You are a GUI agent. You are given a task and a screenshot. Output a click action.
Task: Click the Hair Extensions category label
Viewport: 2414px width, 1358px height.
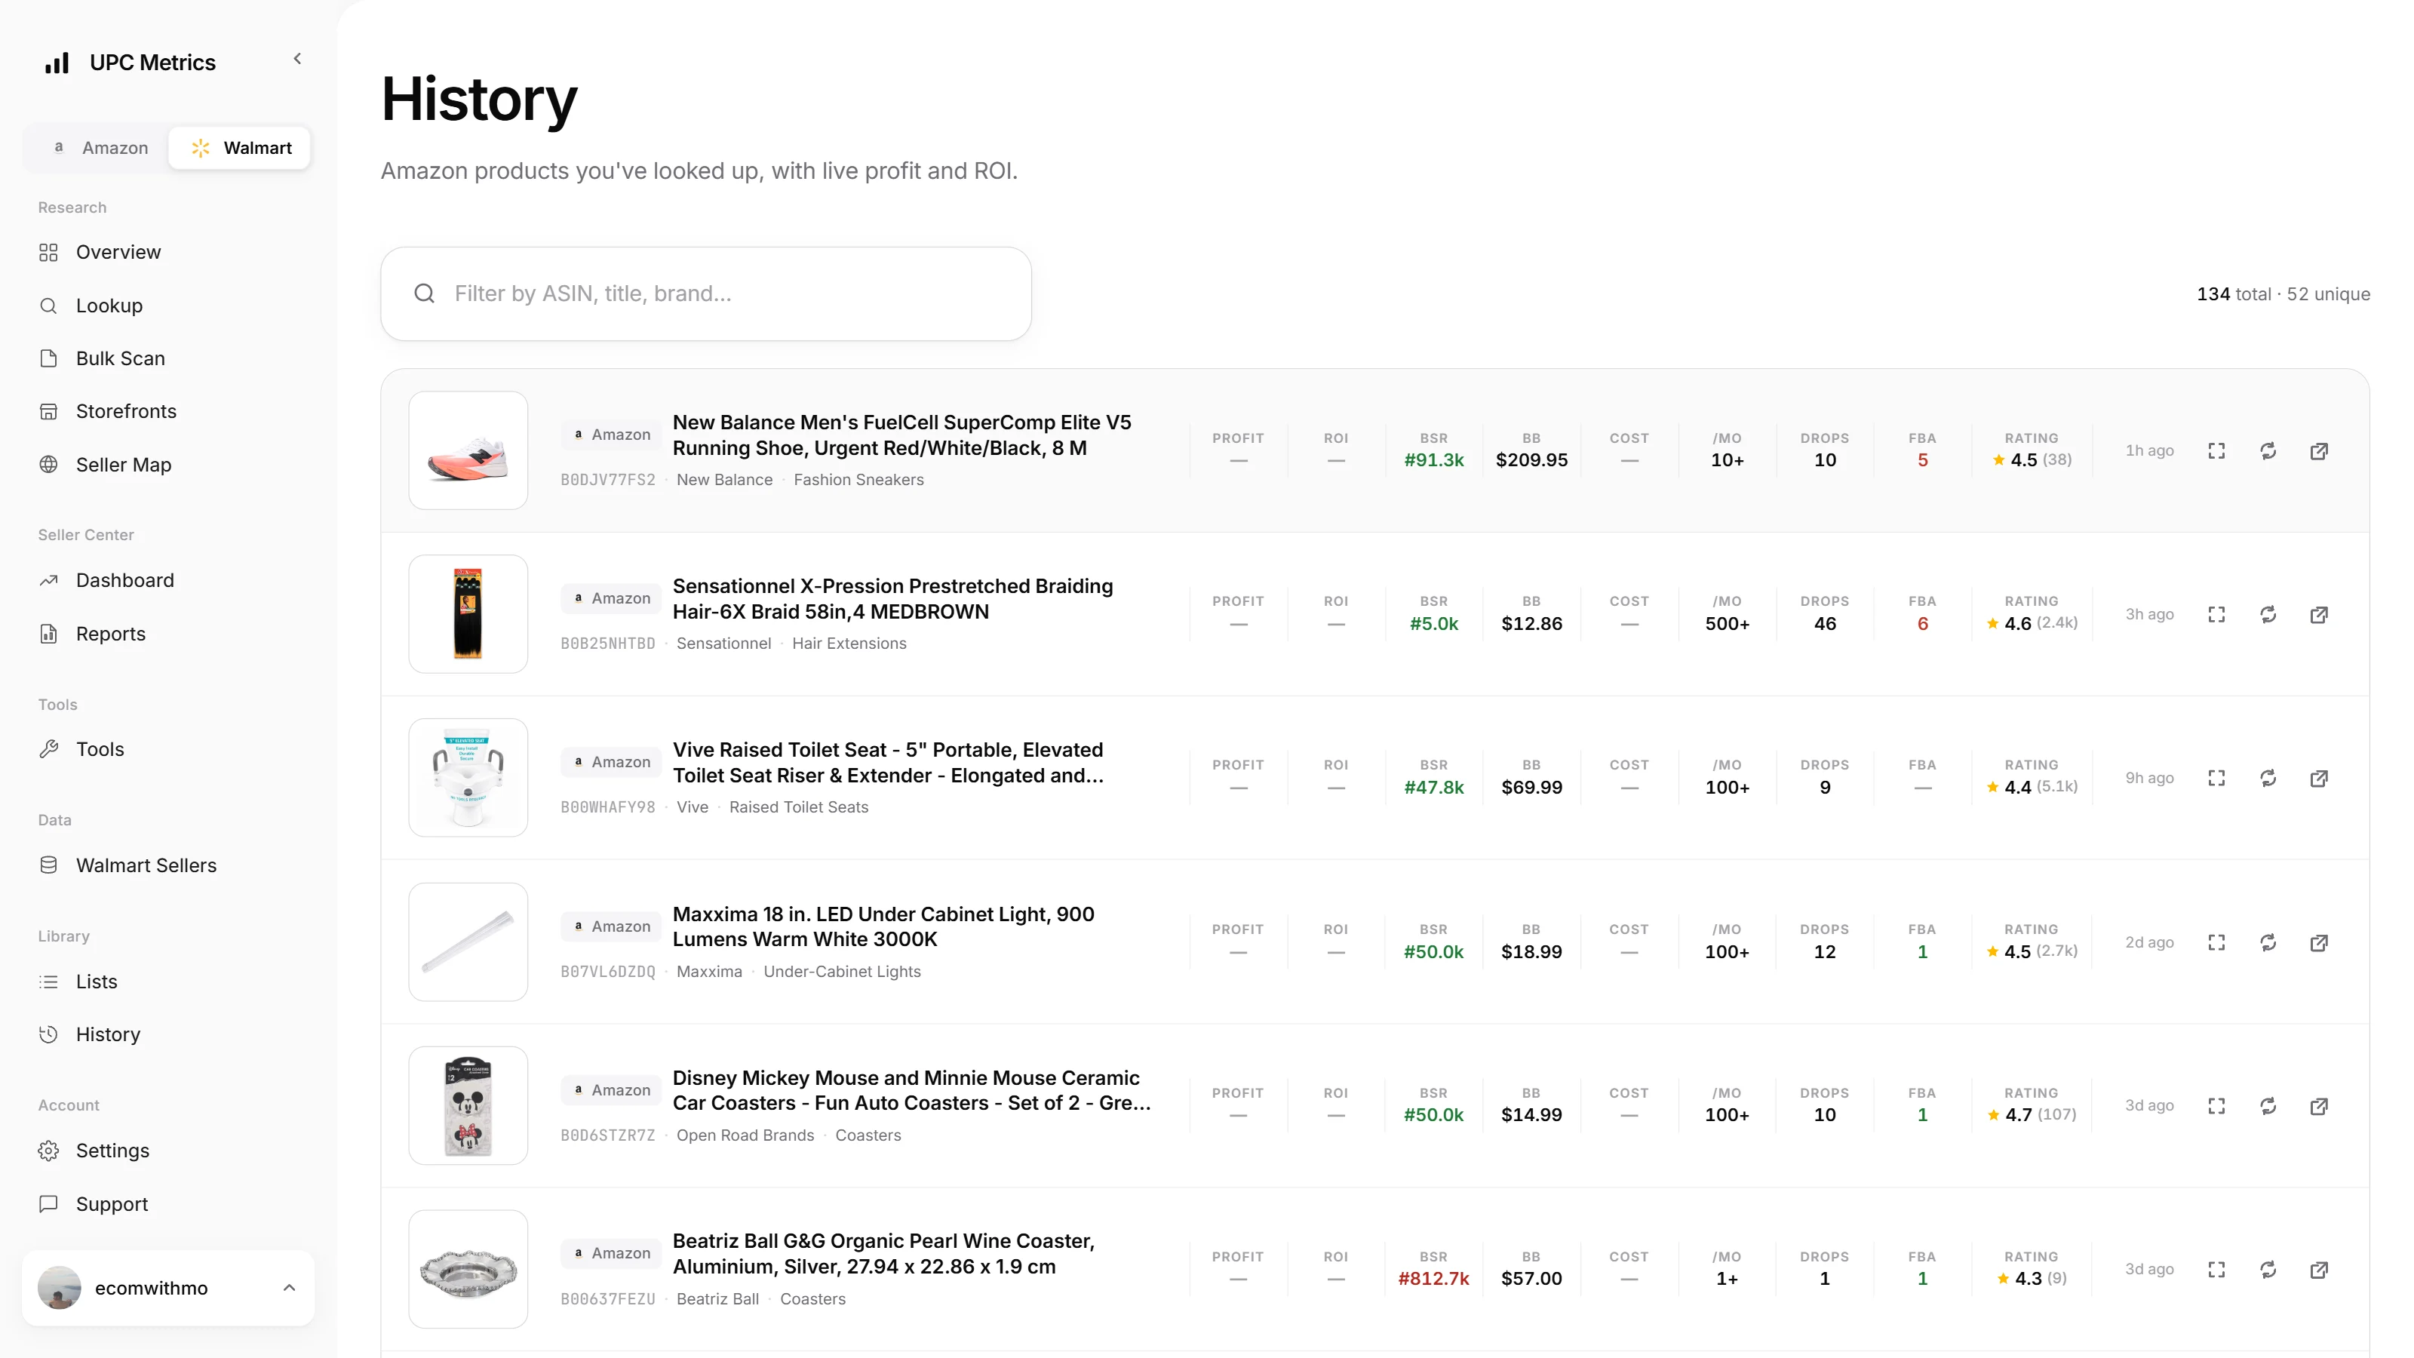tap(849, 644)
